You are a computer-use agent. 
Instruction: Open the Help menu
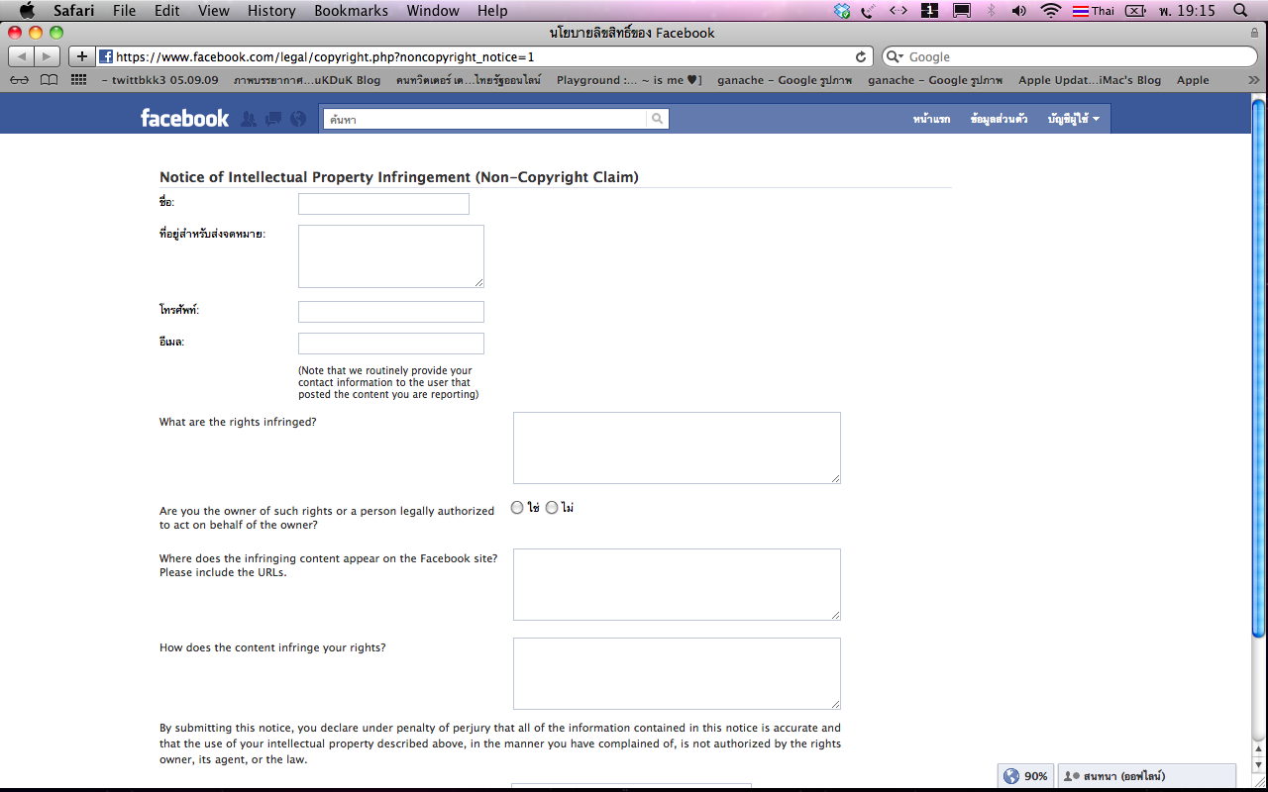(492, 11)
